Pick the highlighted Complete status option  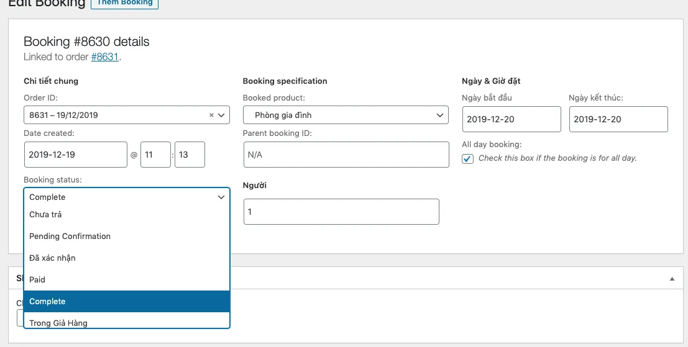(x=126, y=302)
